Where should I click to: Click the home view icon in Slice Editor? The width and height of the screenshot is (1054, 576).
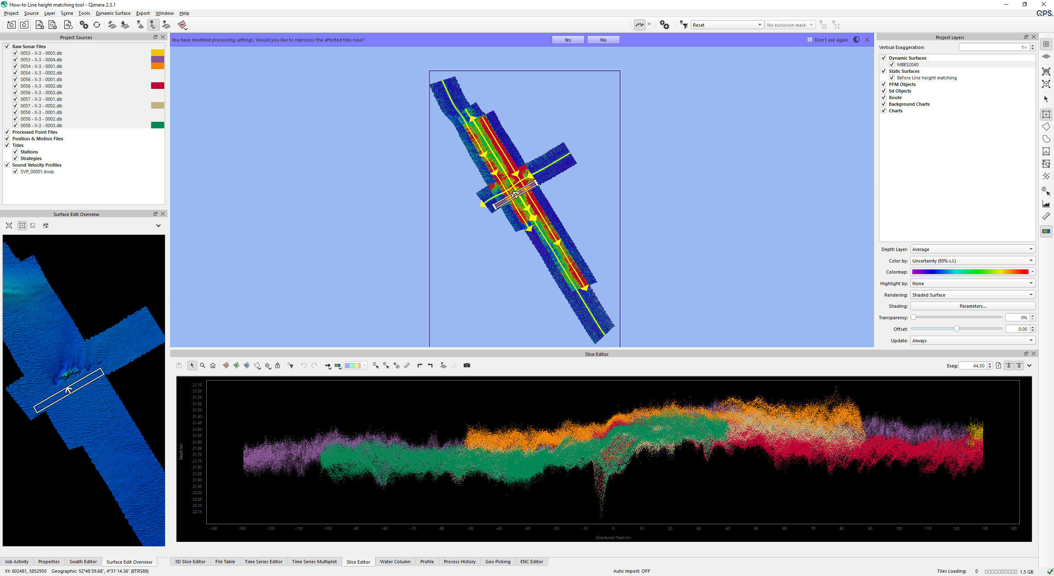click(213, 365)
